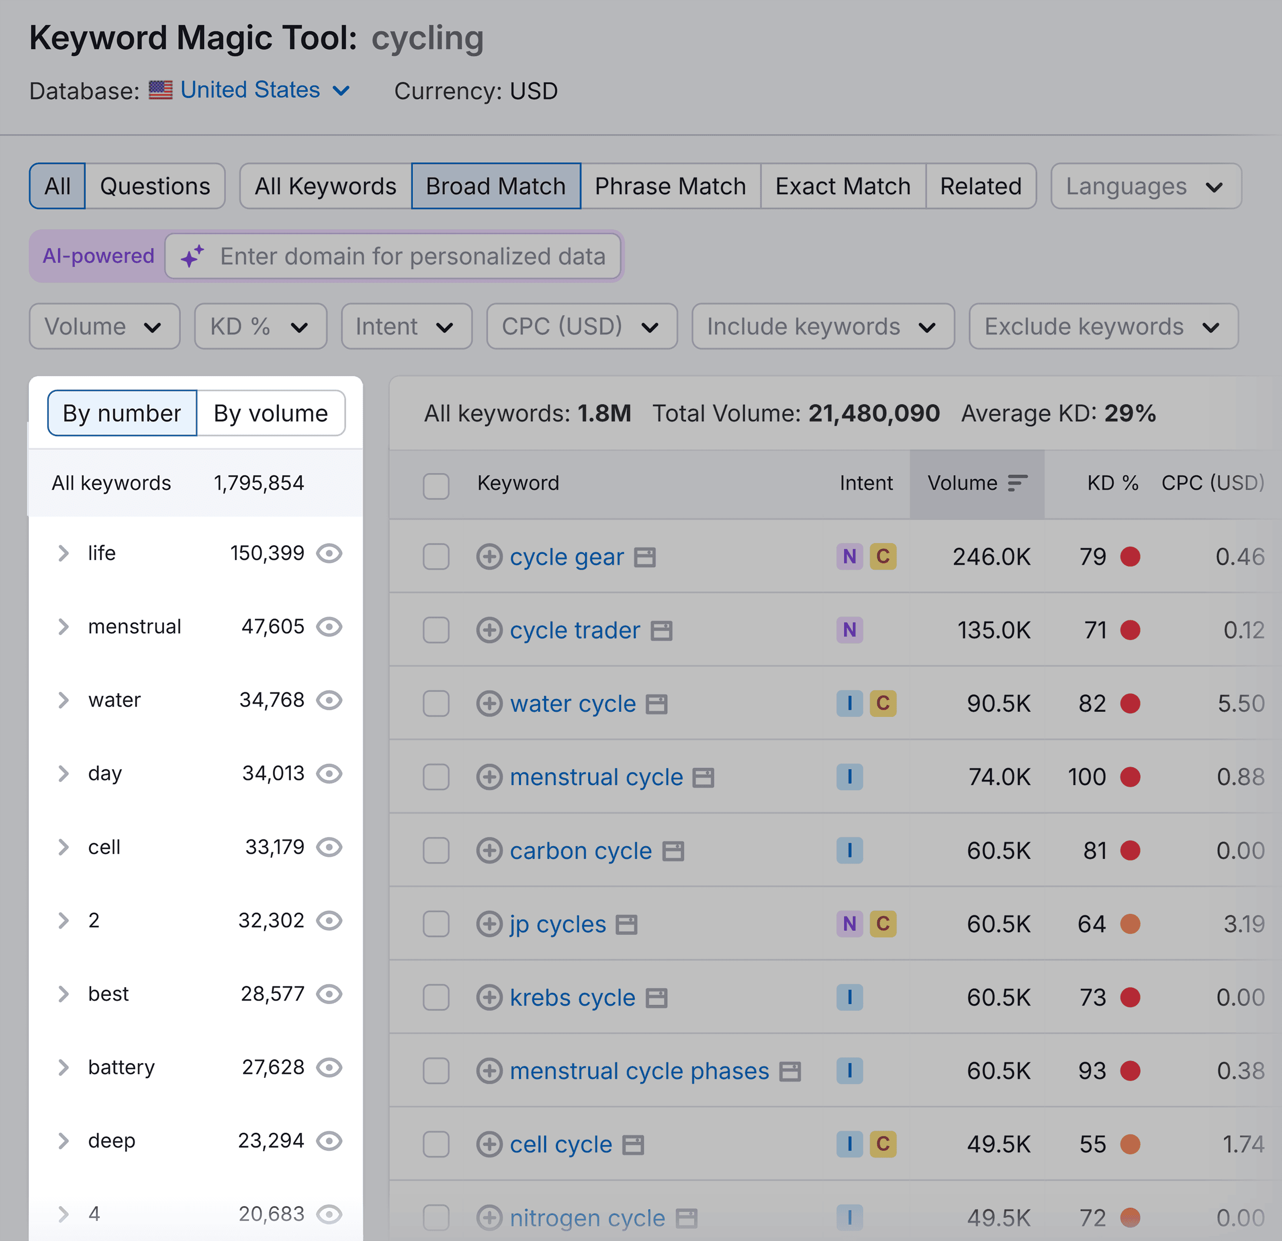Image resolution: width=1282 pixels, height=1241 pixels.
Task: Add 'carbon cycle' using plus icon
Action: pyautogui.click(x=489, y=850)
